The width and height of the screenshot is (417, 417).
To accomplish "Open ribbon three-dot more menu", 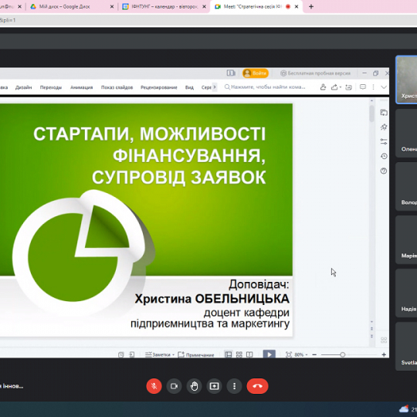I will pyautogui.click(x=374, y=87).
